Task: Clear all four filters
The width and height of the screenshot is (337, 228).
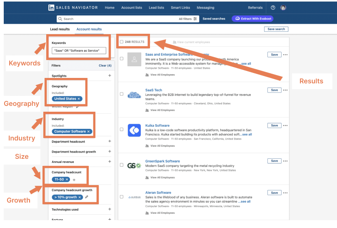Action: (x=105, y=65)
